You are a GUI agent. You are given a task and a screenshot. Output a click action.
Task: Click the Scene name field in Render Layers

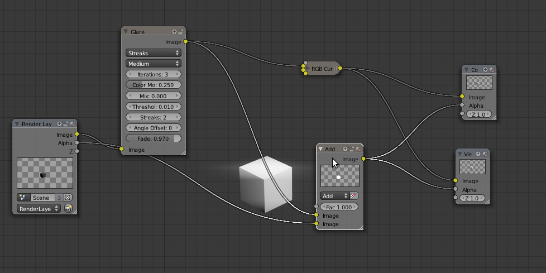coord(42,198)
